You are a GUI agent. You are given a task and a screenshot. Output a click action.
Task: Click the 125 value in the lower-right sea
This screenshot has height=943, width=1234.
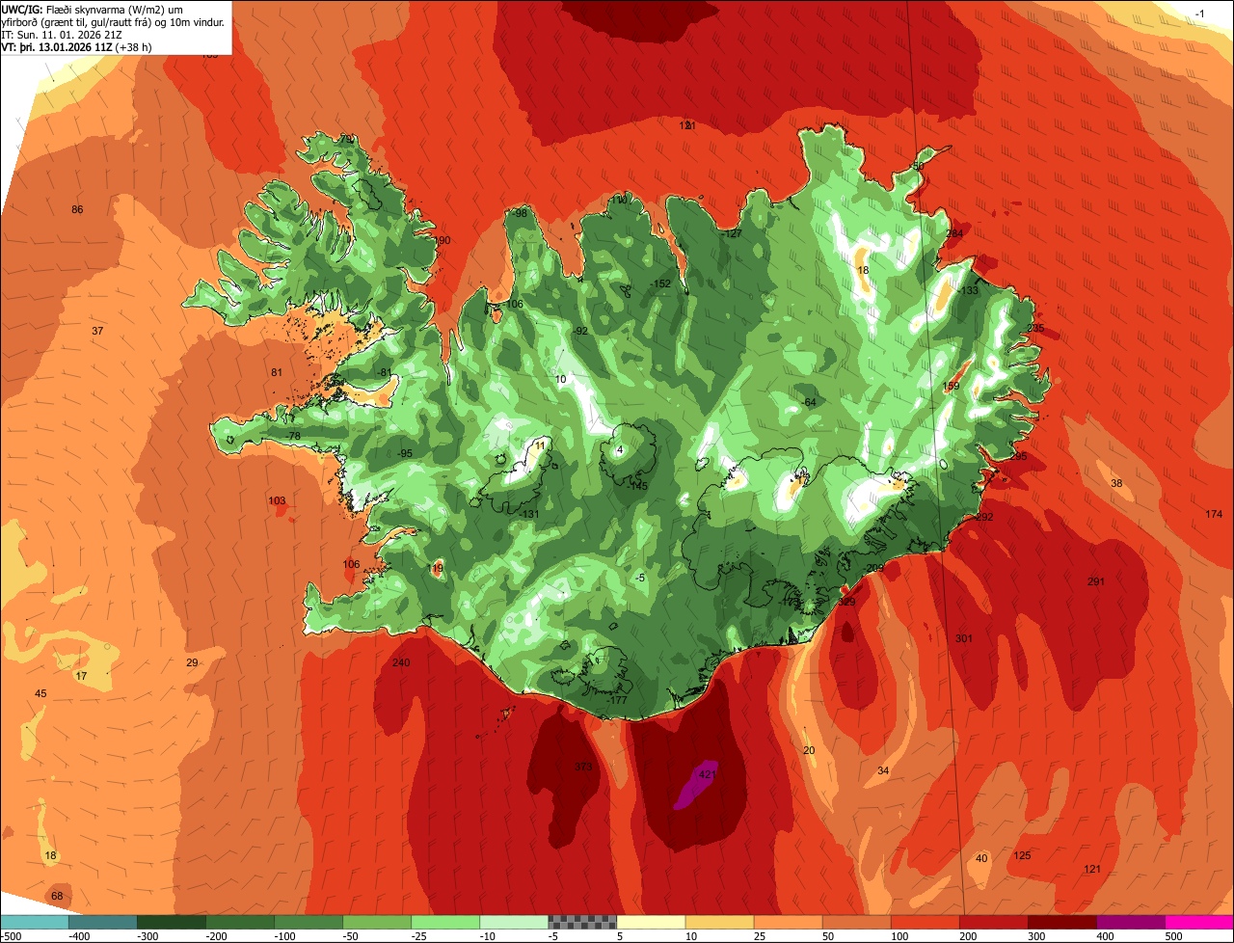point(1022,855)
